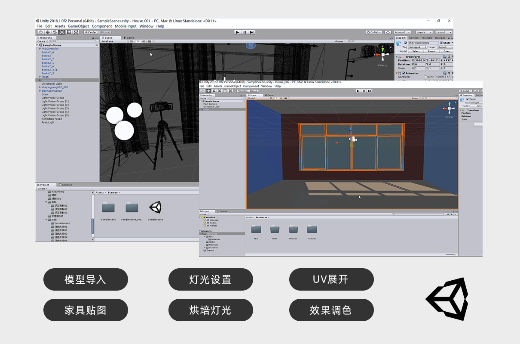Toggle Center pivot mode in House_001 toolbar

coord(91,32)
